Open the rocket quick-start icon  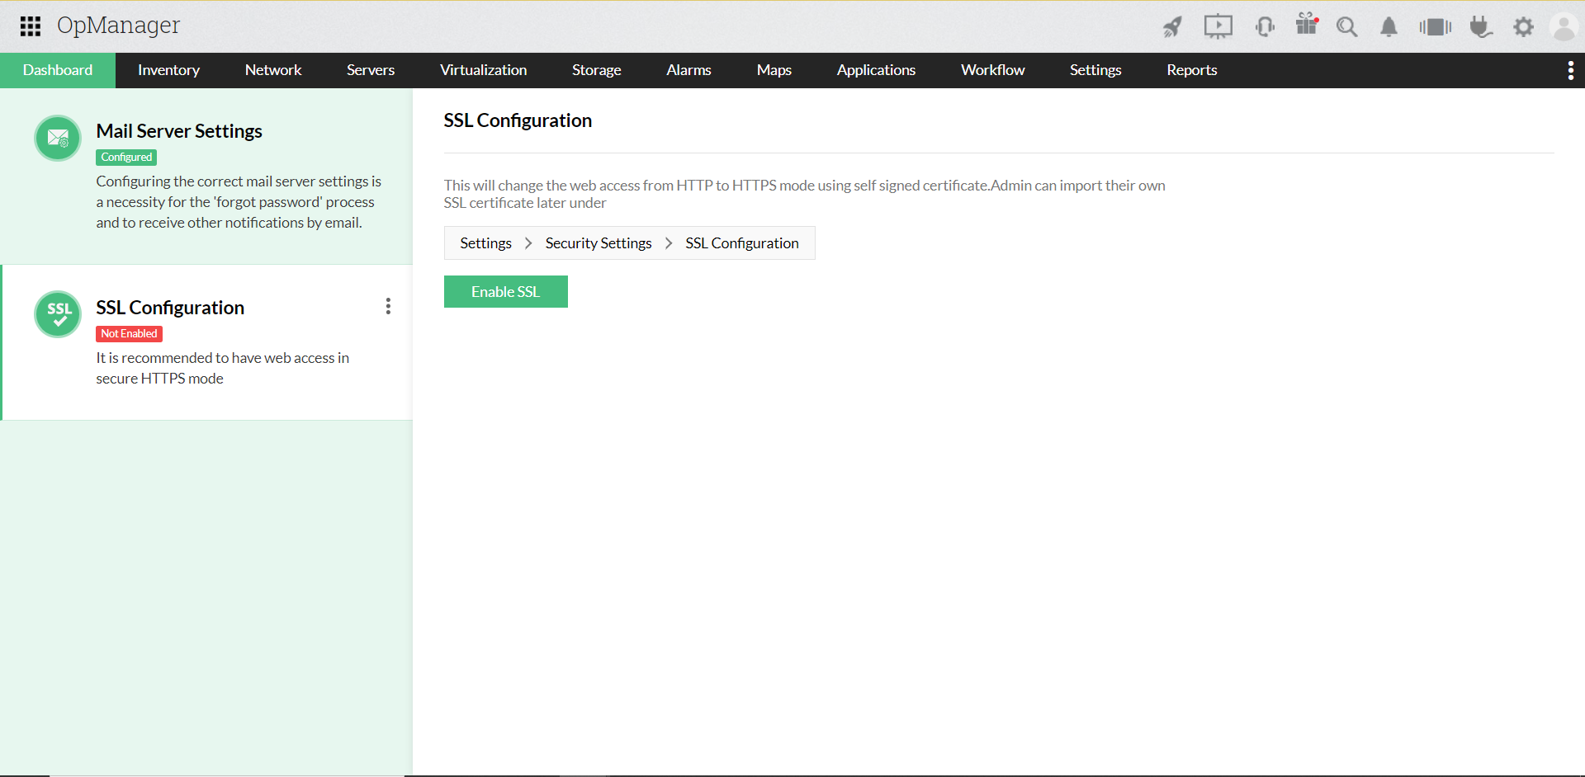[x=1172, y=26]
